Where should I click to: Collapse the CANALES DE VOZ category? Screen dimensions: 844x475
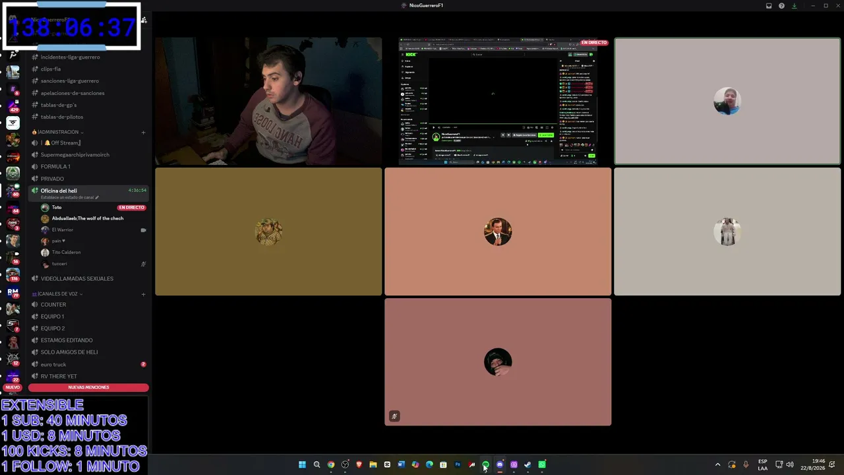click(x=58, y=294)
